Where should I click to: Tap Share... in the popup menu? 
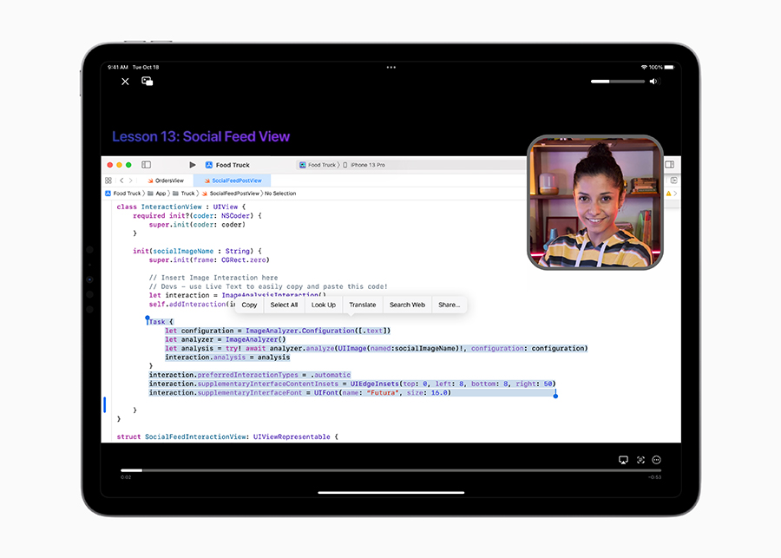pyautogui.click(x=449, y=305)
